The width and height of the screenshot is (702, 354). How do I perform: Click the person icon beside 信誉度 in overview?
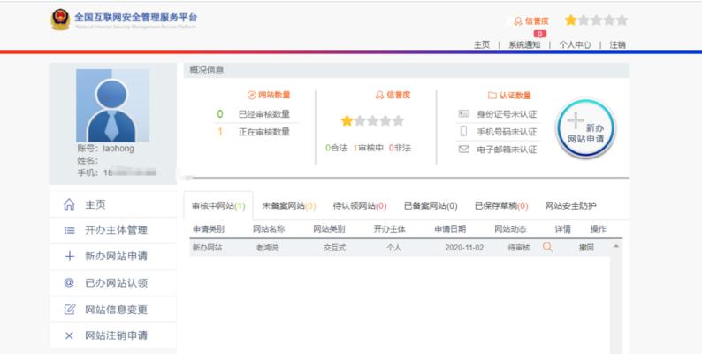[379, 95]
